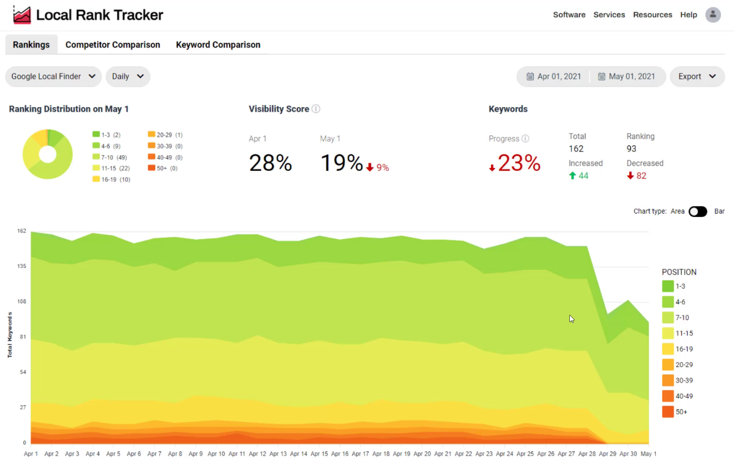Screen dimensions: 734x462
Task: Click the Help link in header
Action: click(x=689, y=15)
